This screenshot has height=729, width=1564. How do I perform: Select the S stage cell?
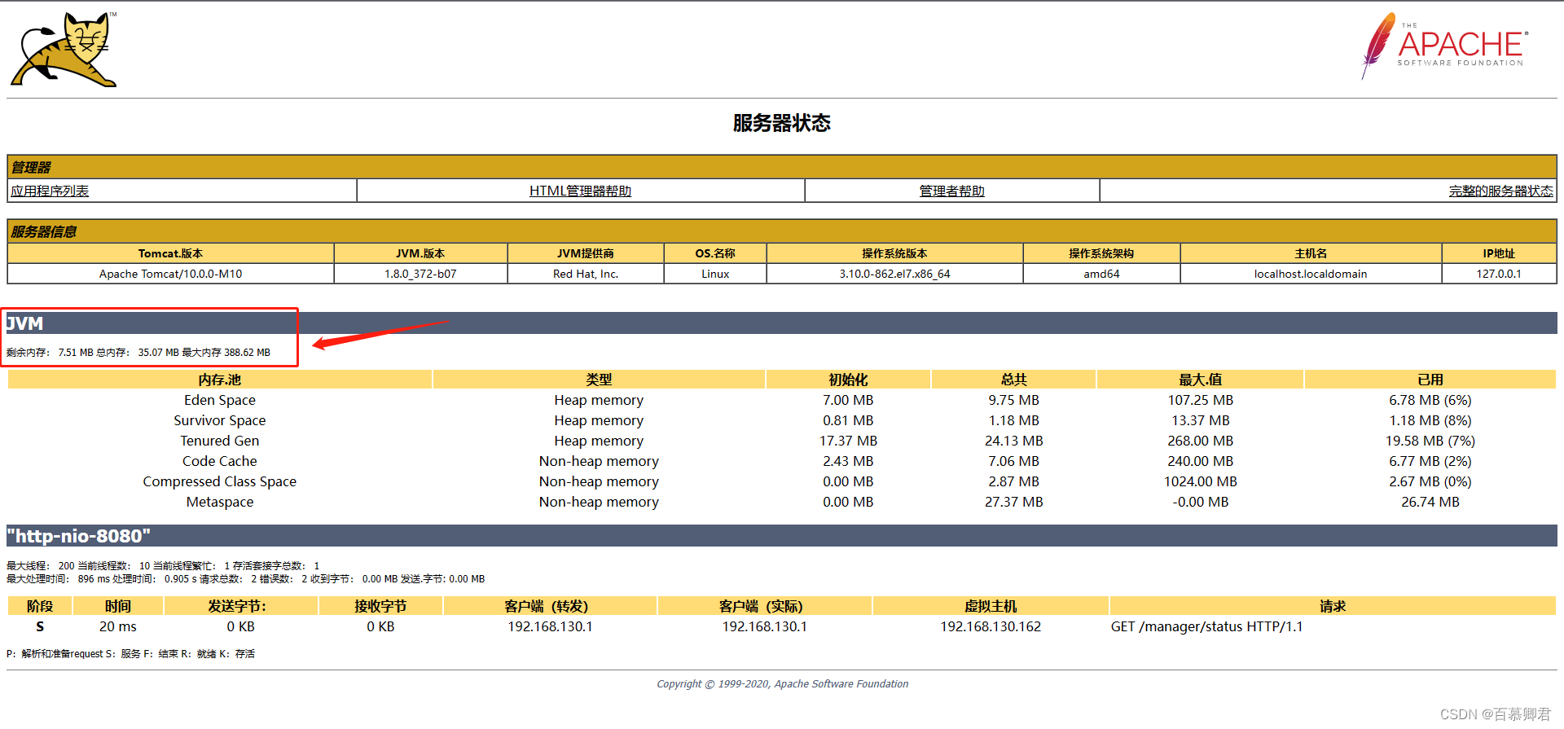point(40,626)
